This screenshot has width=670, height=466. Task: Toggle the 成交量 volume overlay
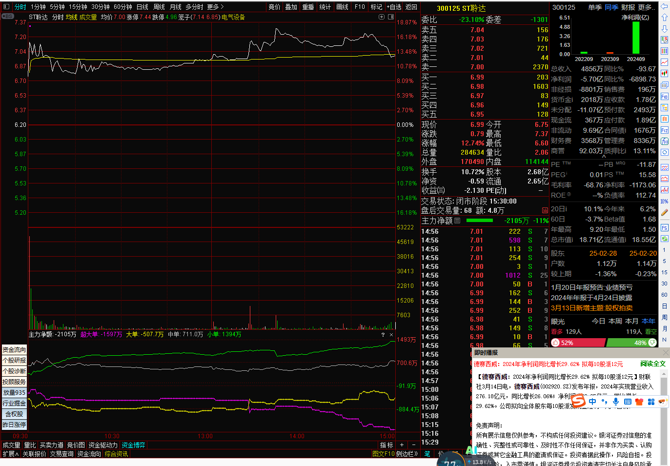tap(88, 17)
